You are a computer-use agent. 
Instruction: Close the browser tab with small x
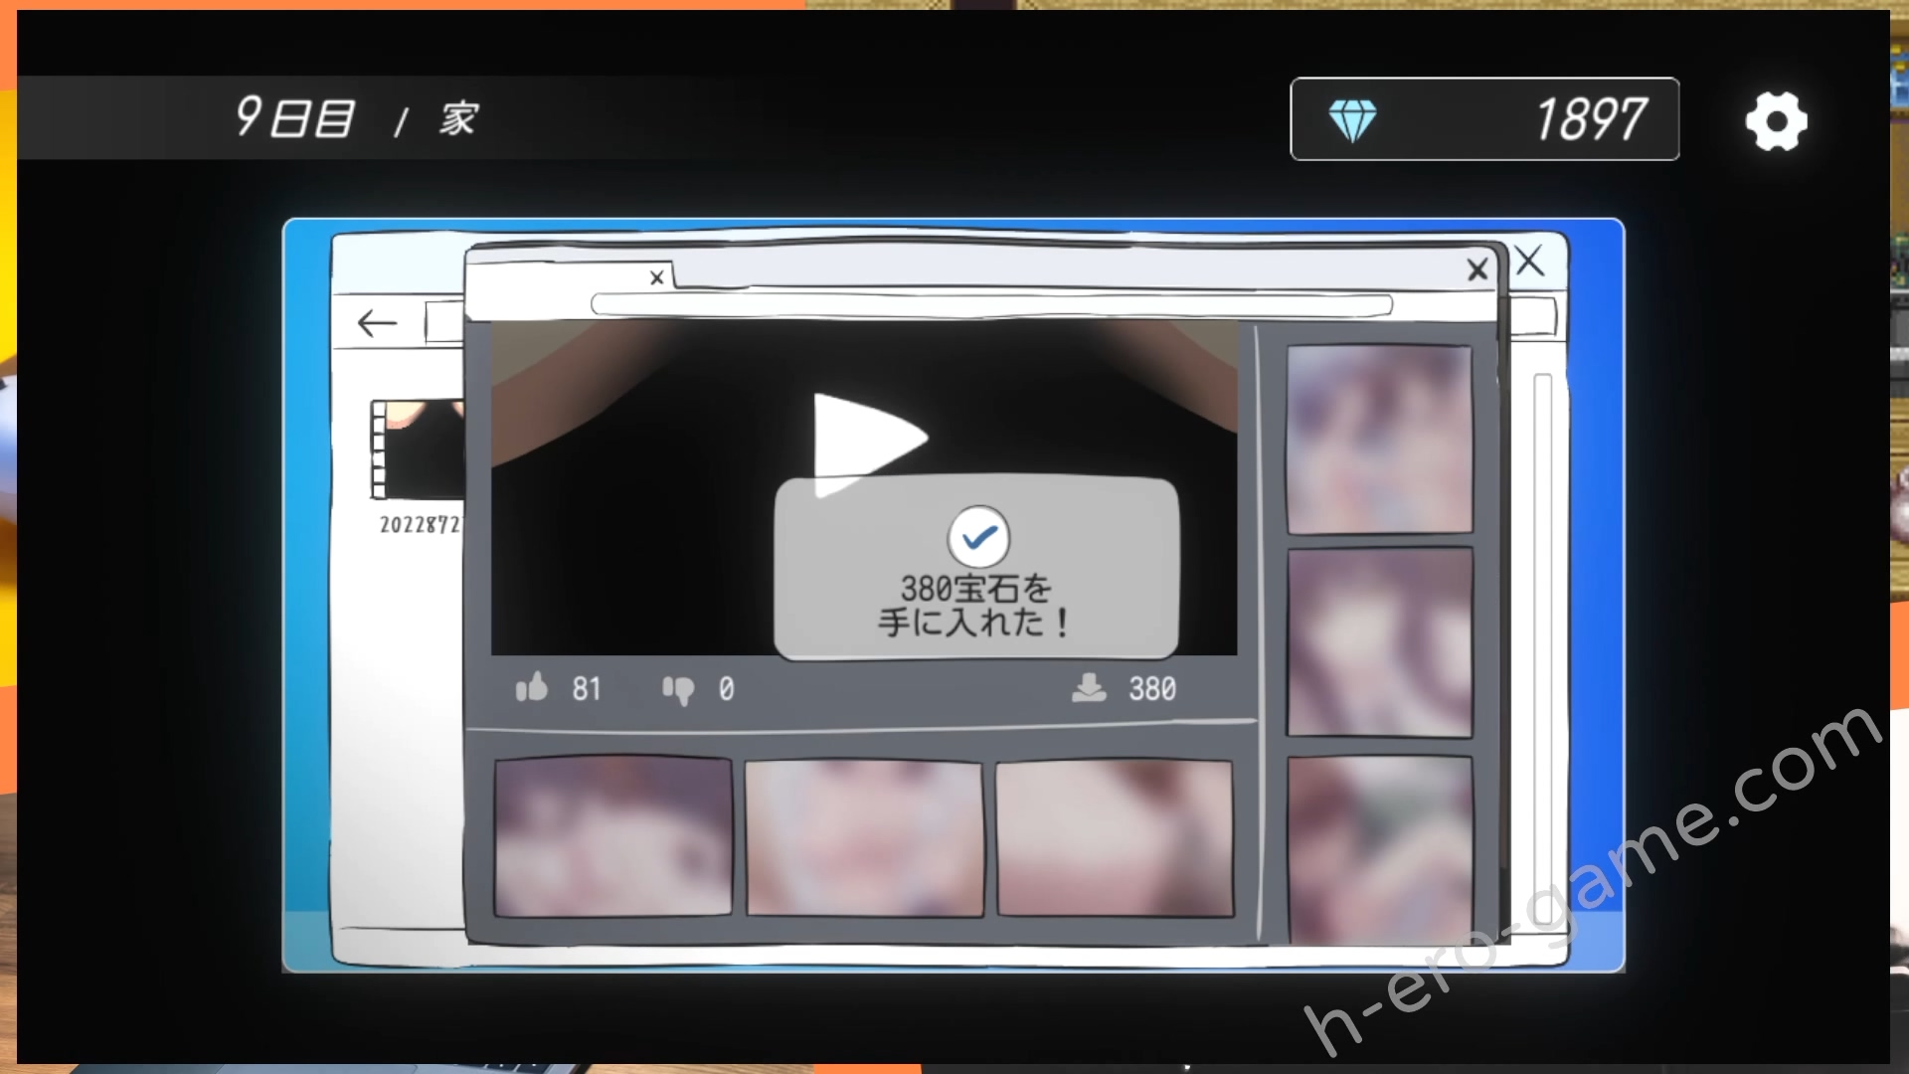tap(656, 278)
